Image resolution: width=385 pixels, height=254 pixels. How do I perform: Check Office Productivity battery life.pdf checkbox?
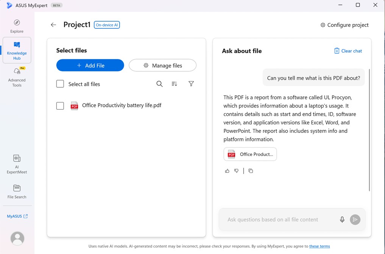click(60, 106)
